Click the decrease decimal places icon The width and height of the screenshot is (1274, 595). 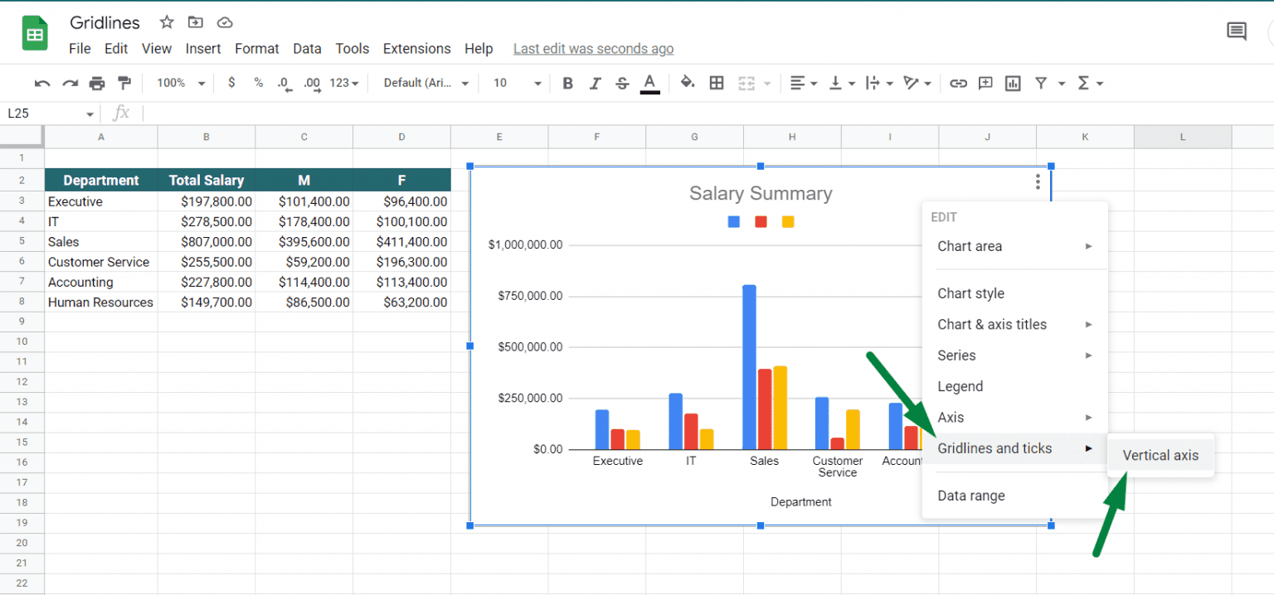point(283,83)
